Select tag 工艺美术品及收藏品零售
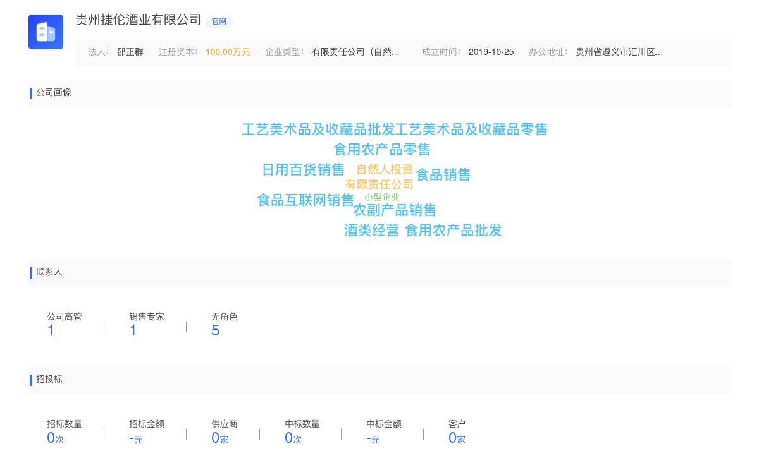The image size is (759, 475). (x=471, y=129)
